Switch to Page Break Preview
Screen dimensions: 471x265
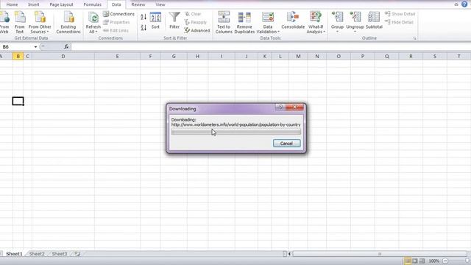coord(422,261)
